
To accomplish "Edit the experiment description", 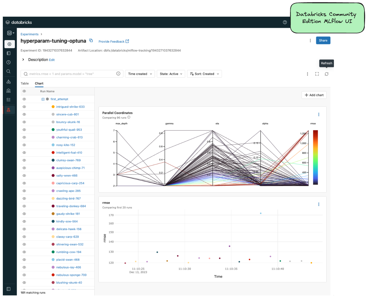I will point(52,60).
